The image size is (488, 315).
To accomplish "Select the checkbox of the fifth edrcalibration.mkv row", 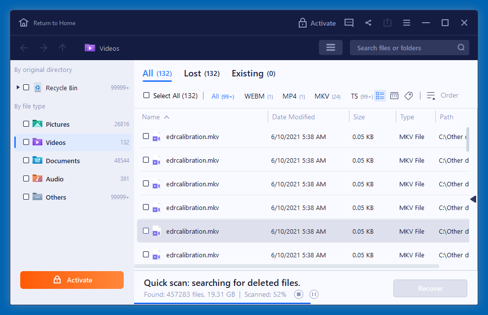I will 146,231.
